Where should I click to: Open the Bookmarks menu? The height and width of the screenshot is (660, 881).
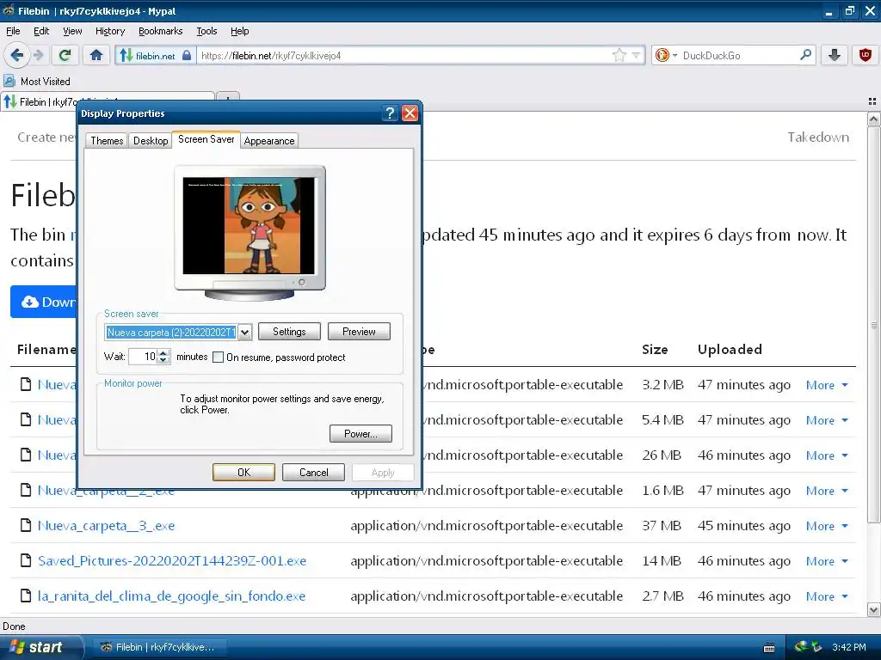(x=160, y=31)
